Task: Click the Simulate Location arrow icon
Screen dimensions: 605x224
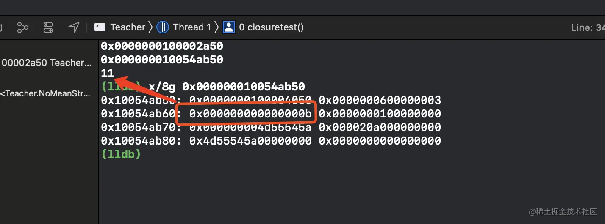Action: tap(74, 27)
